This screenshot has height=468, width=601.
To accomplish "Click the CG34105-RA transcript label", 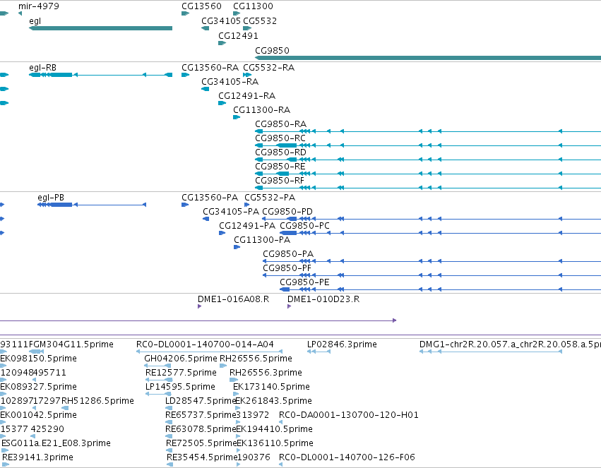I will 230,82.
